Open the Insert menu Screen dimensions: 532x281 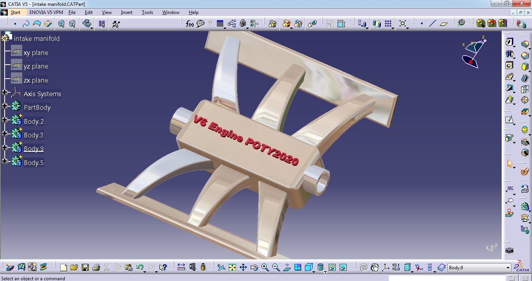tap(127, 12)
